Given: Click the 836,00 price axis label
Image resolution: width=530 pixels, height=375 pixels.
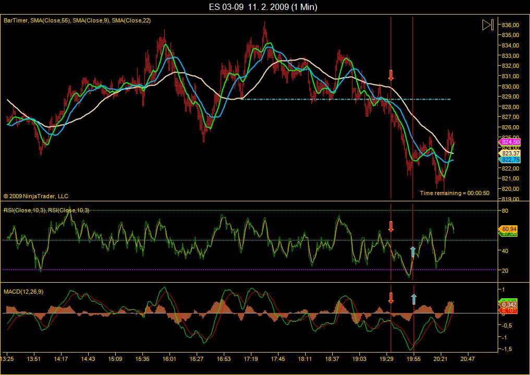Looking at the screenshot, I should pos(510,25).
